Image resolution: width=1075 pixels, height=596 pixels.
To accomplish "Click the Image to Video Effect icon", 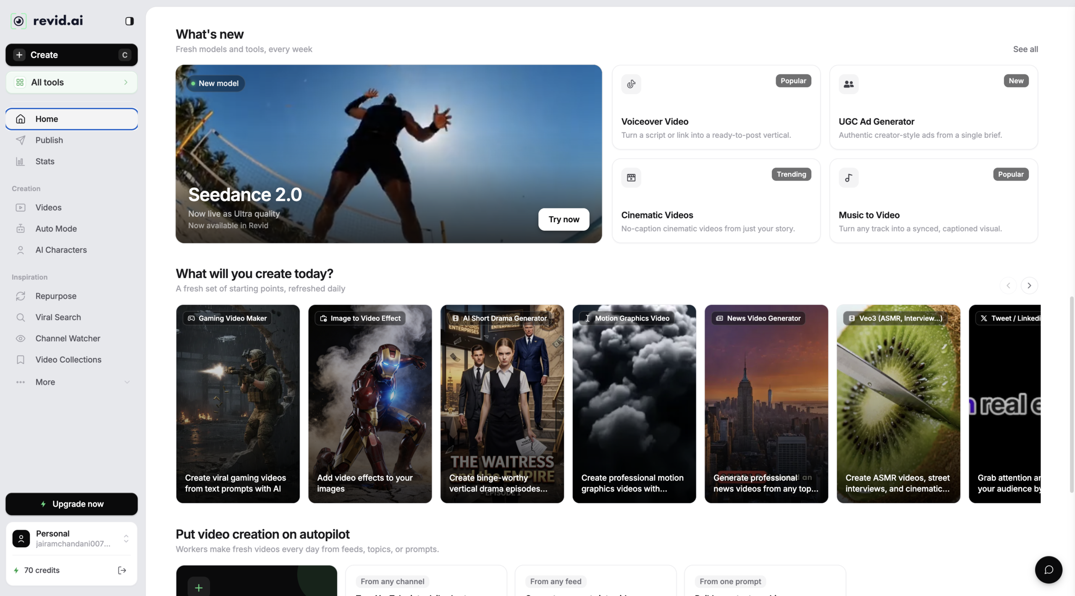I will coord(323,318).
